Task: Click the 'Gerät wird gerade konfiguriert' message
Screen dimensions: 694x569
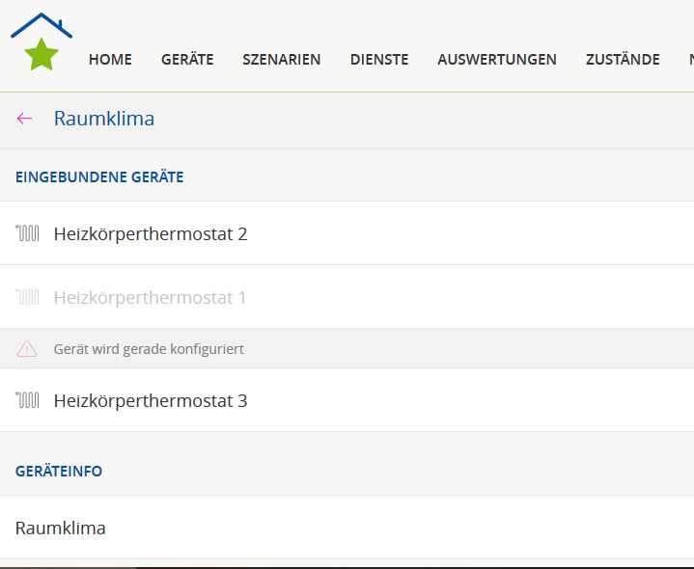Action: (x=149, y=349)
